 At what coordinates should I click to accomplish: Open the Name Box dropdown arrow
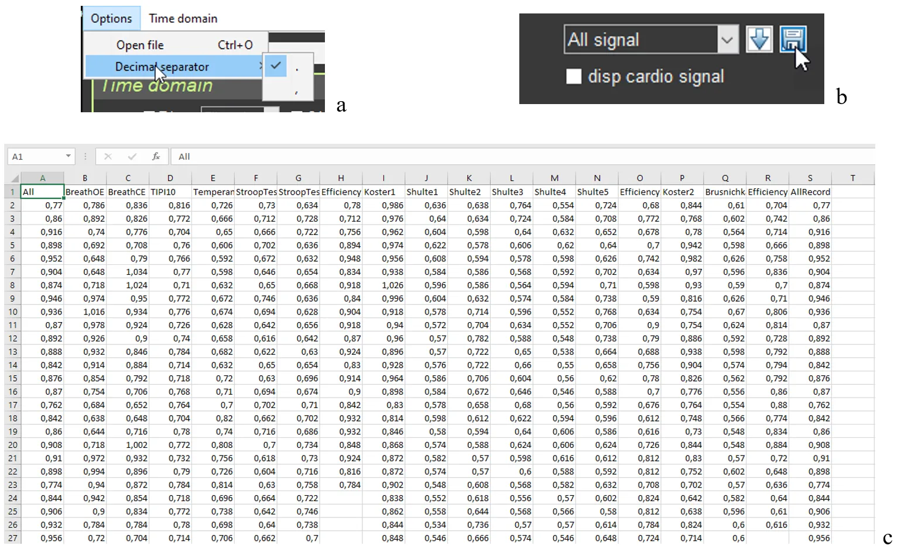pos(68,156)
